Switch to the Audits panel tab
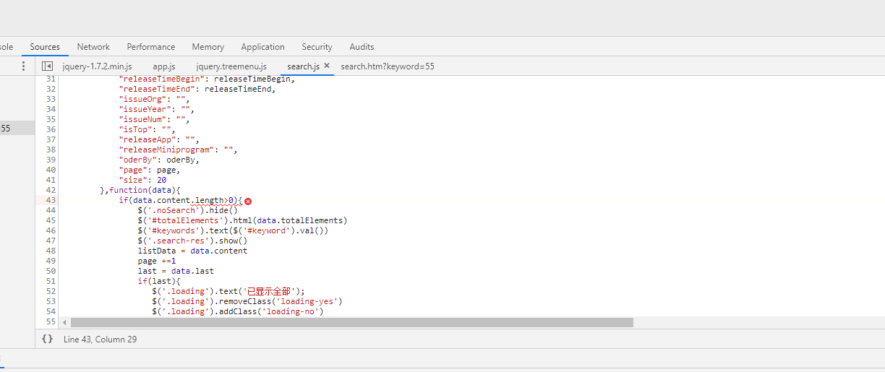 click(x=362, y=47)
